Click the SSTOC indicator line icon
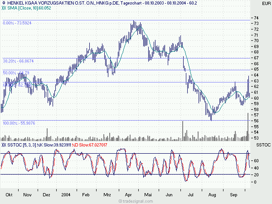The image size is (272, 204). click(x=4, y=145)
